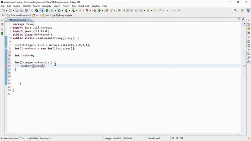
Task: Open the Debug configurations dropdown arrow
Action: (56, 11)
